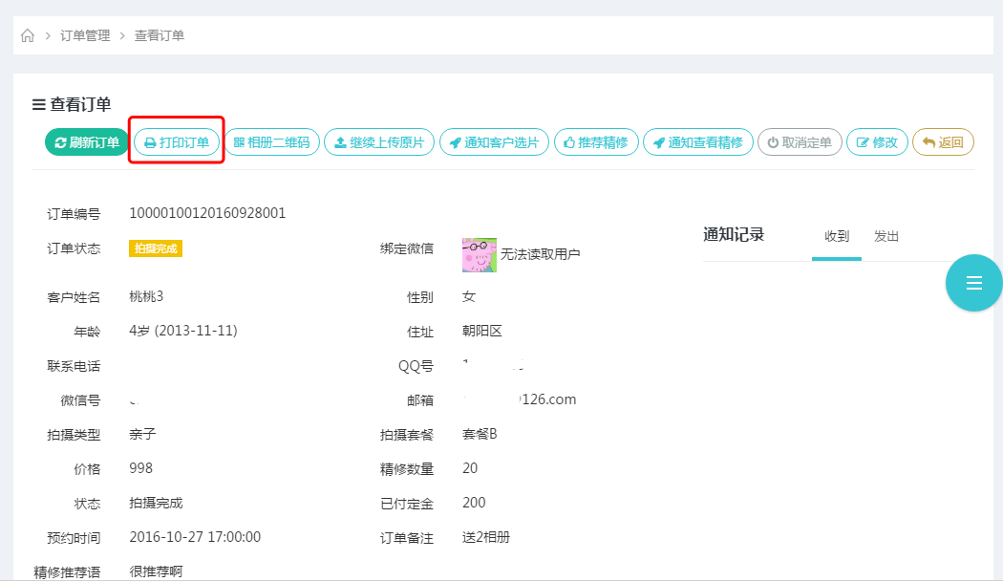Click the home icon in breadcrumb
This screenshot has width=1003, height=582.
pyautogui.click(x=28, y=36)
